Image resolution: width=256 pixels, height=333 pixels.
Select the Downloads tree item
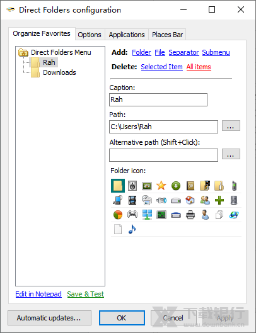click(59, 72)
